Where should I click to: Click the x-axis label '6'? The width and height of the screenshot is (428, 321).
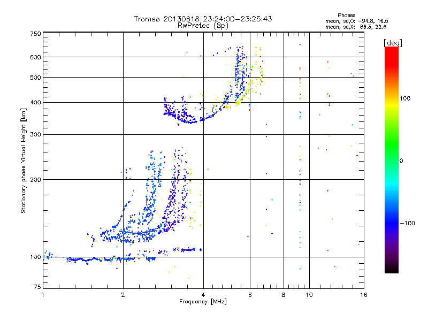[x=250, y=295]
